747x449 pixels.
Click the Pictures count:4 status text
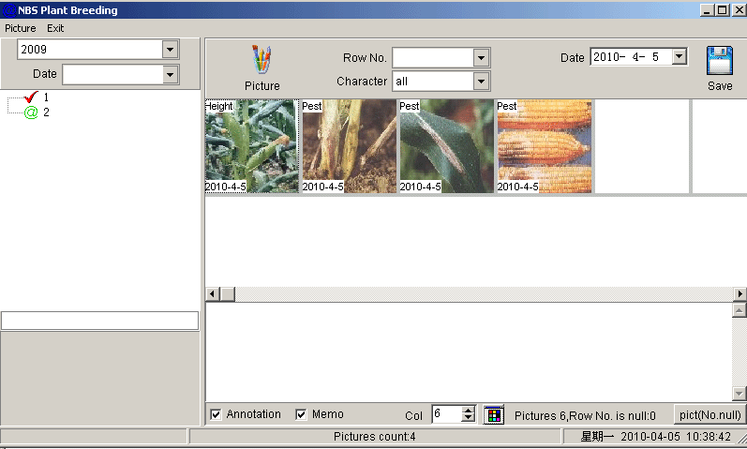coord(375,437)
